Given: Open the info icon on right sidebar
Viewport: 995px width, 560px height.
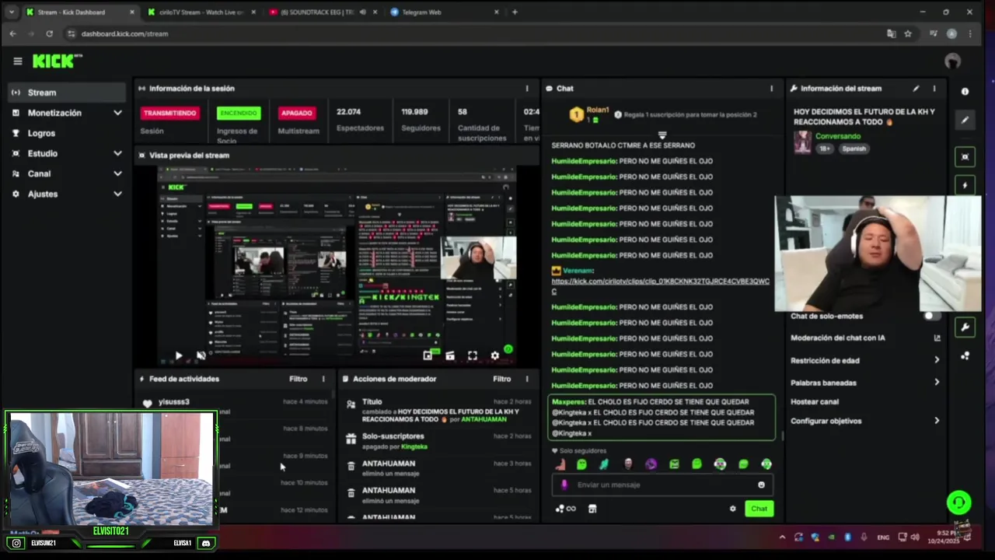Looking at the screenshot, I should point(965,91).
